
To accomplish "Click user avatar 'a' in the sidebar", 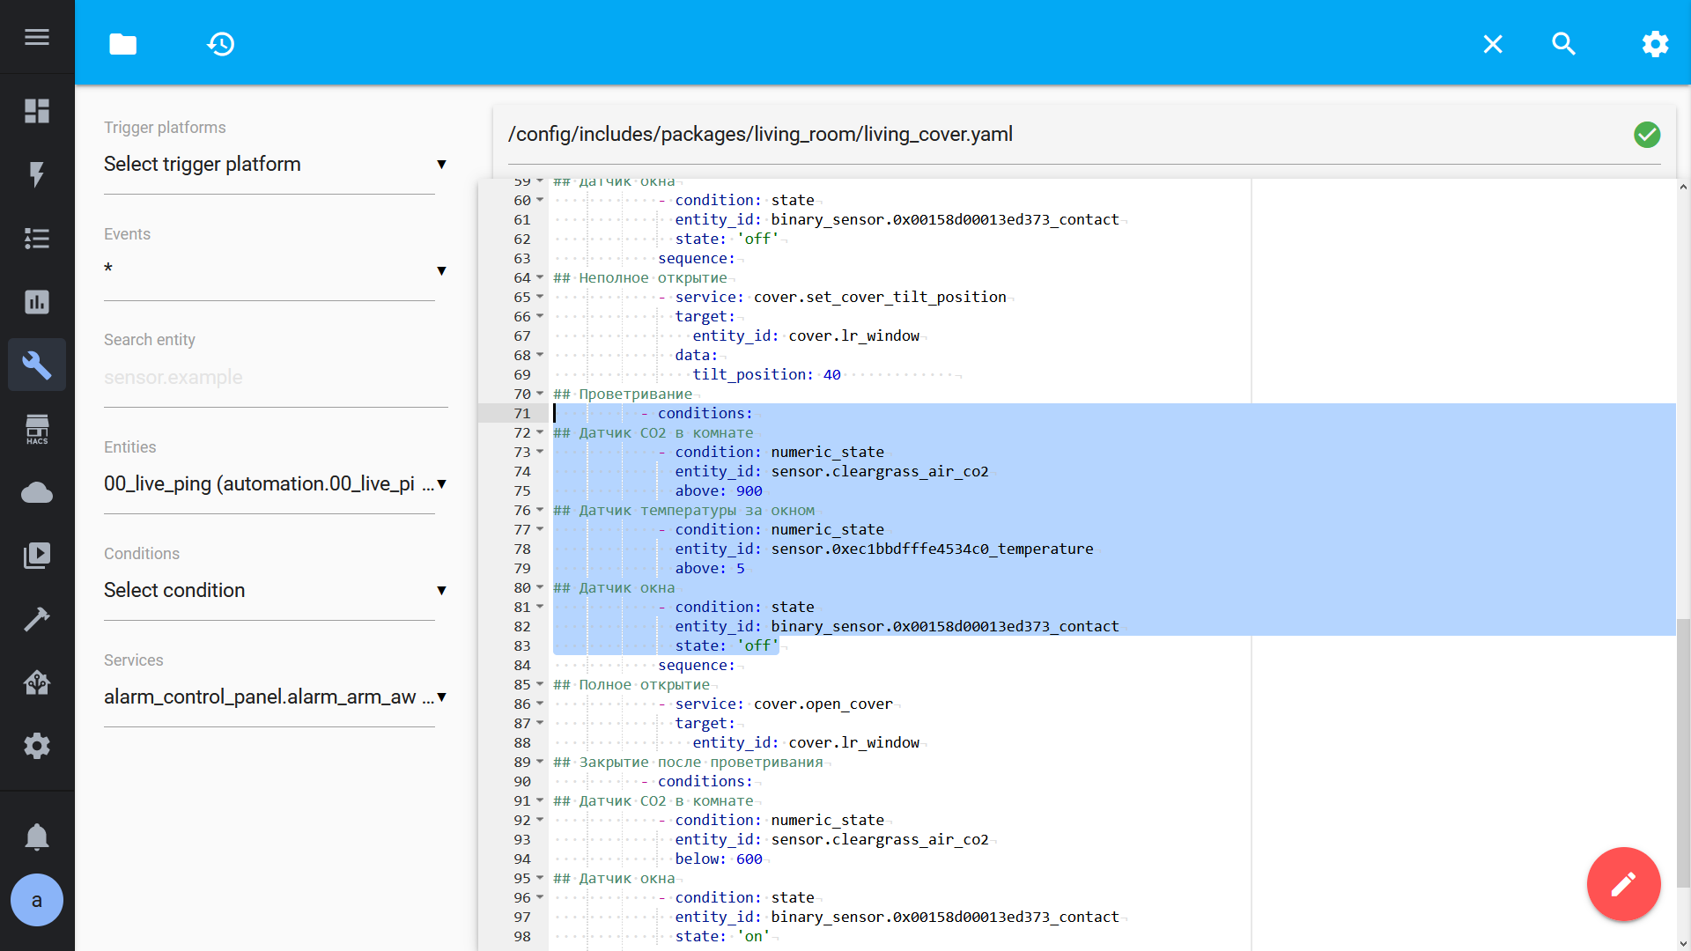I will pyautogui.click(x=37, y=900).
